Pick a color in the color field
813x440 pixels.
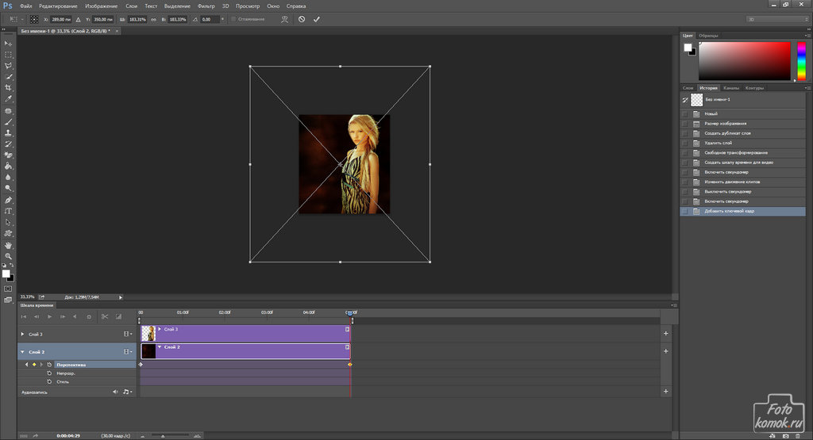tap(744, 59)
